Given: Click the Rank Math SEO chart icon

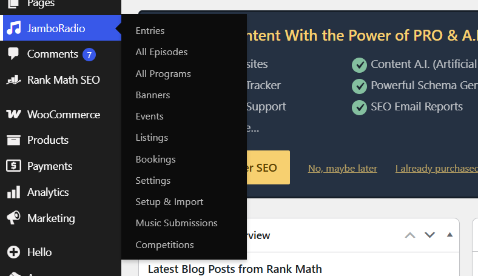Looking at the screenshot, I should click(x=13, y=80).
